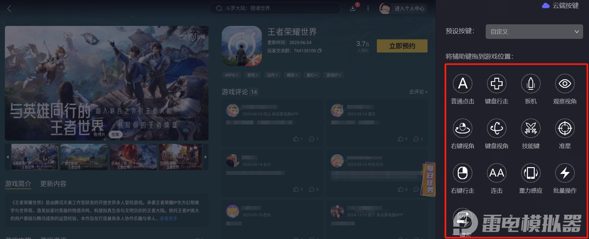Select the 田园牧歌的 screenshot thumbnail
Image resolution: width=589 pixels, height=239 pixels.
181,157
